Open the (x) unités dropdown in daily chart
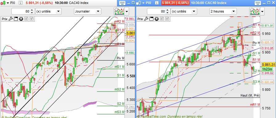 [48, 11]
